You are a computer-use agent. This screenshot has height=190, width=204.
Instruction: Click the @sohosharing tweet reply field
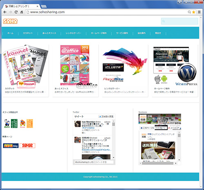(94, 162)
